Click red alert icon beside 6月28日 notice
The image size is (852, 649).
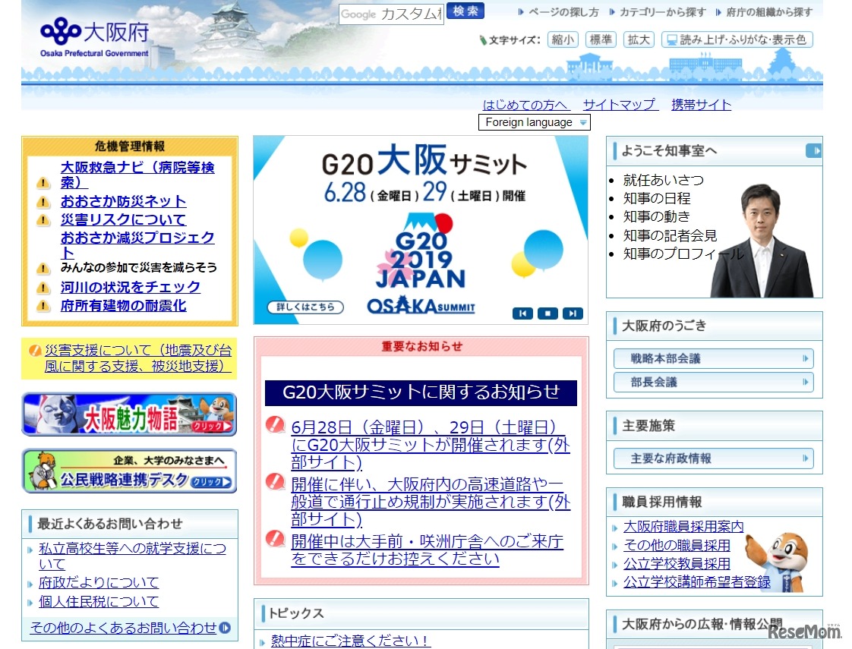[x=276, y=424]
